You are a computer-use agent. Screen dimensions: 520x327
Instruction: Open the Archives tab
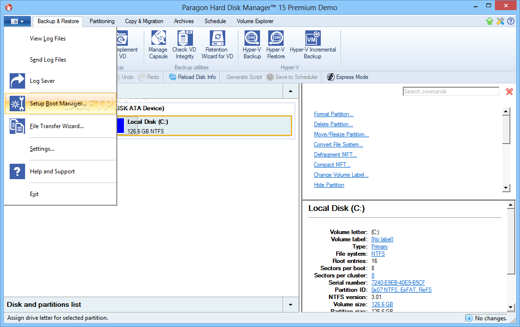coord(184,21)
